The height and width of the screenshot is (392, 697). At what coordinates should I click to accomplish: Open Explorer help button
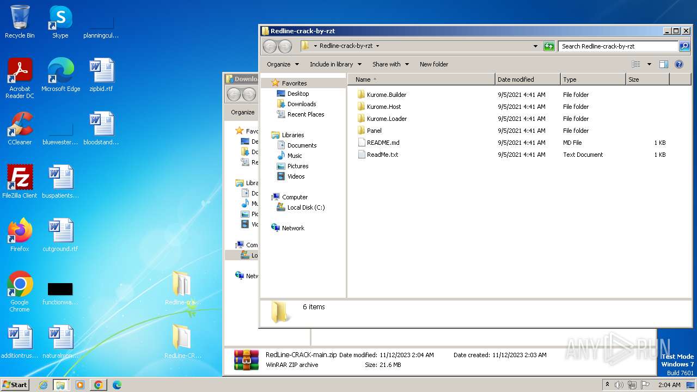679,64
